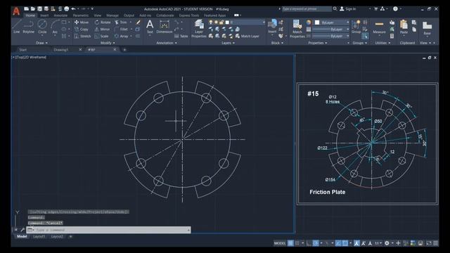The height and width of the screenshot is (253, 450).
Task: Select the Arc tool
Action: click(55, 27)
